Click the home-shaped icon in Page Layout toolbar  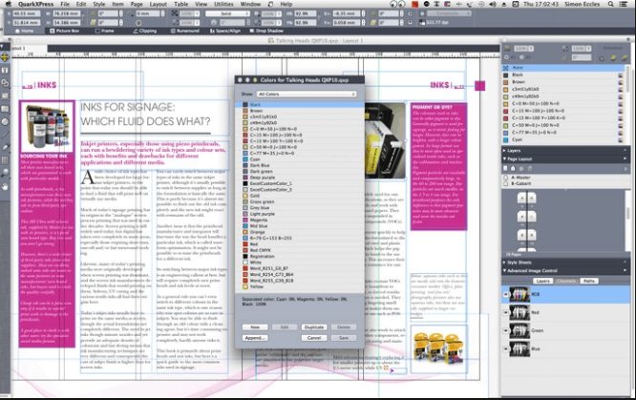[513, 168]
